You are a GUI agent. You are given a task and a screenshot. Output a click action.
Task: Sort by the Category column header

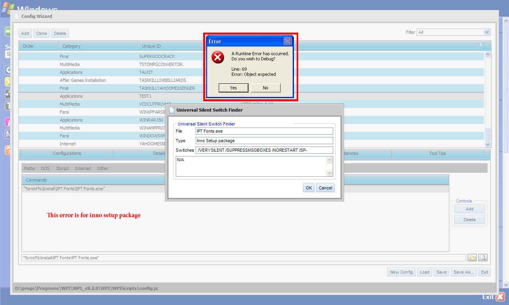(98, 46)
